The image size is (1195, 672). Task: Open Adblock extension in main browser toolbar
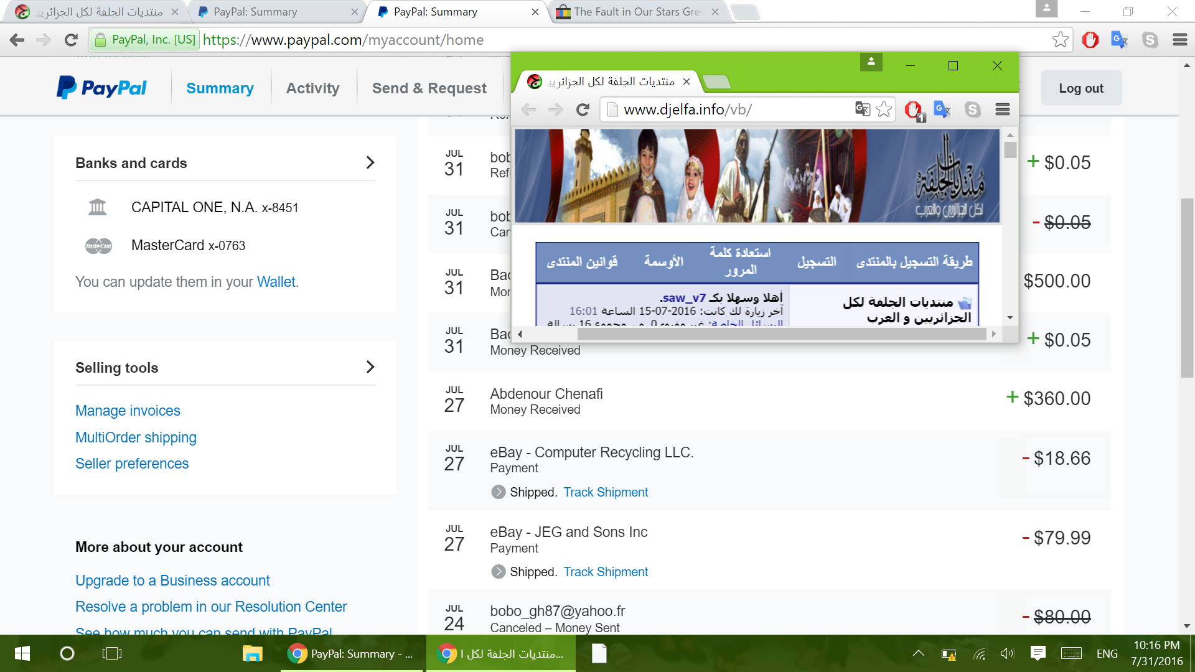click(x=1090, y=40)
